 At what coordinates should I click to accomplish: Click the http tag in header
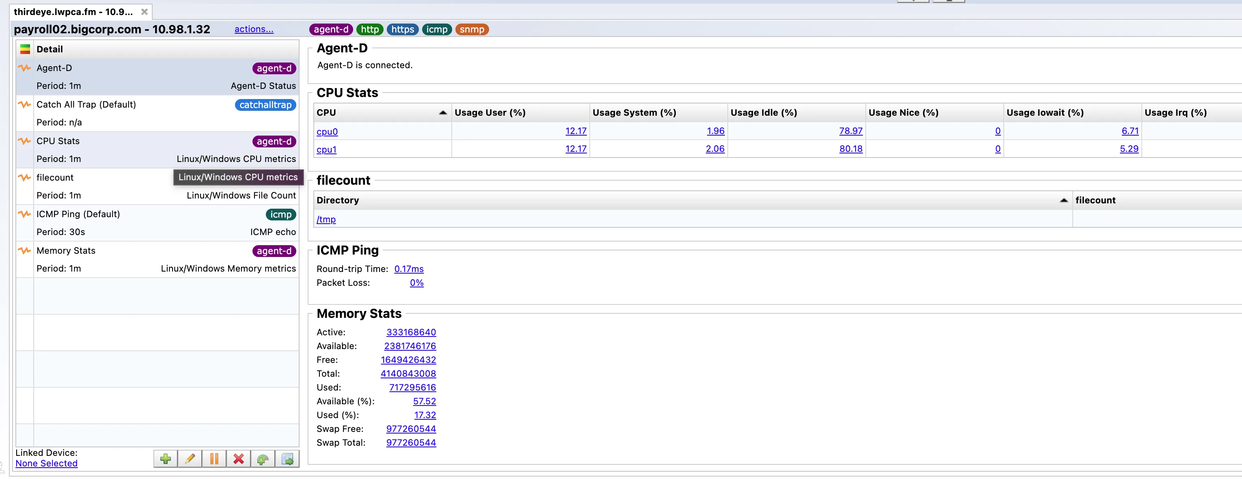click(x=370, y=29)
